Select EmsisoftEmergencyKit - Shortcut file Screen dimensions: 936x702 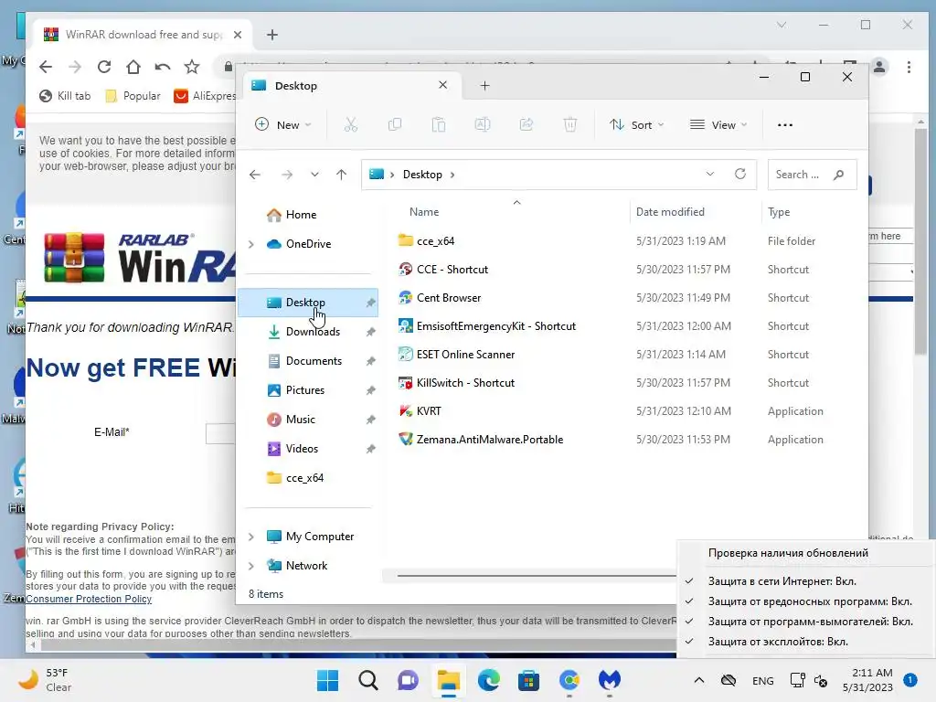click(x=496, y=326)
